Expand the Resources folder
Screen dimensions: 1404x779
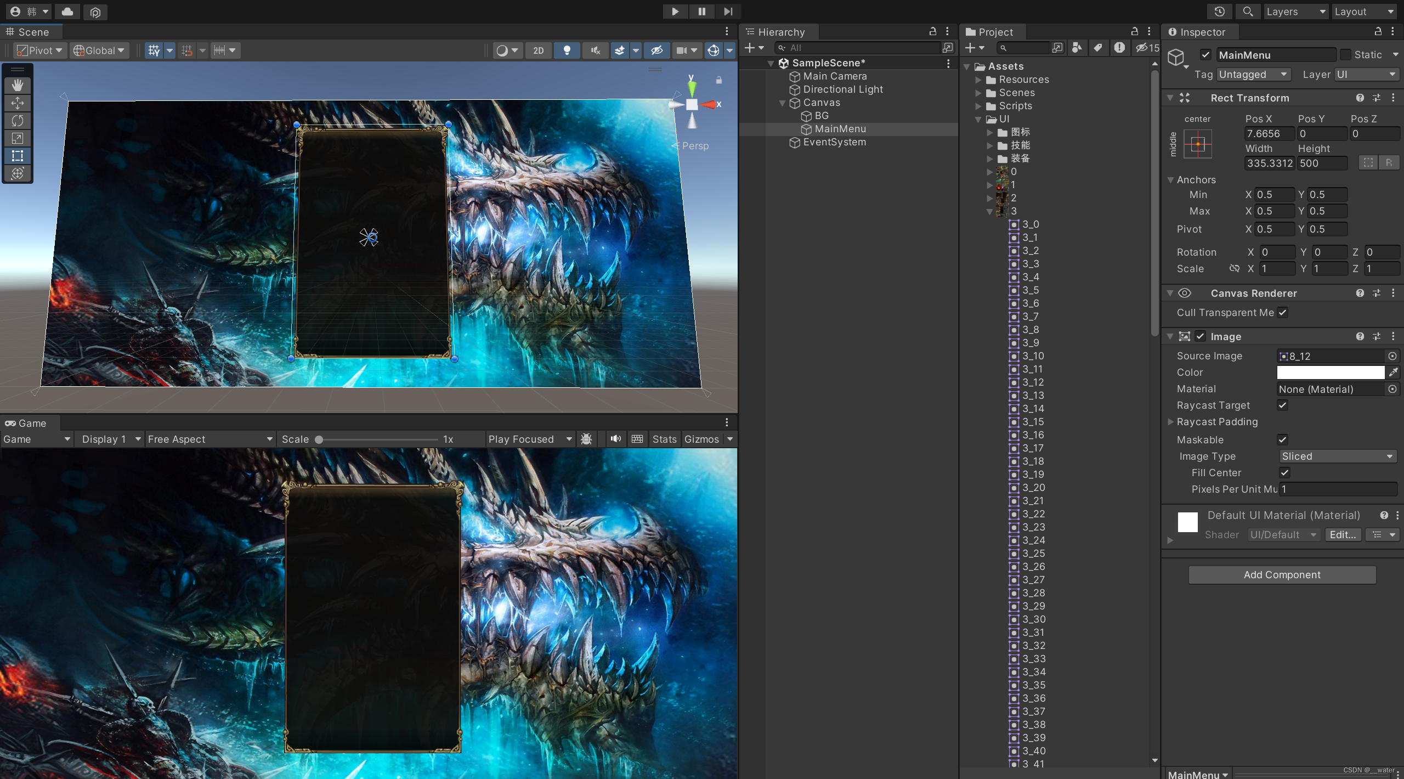tap(978, 80)
